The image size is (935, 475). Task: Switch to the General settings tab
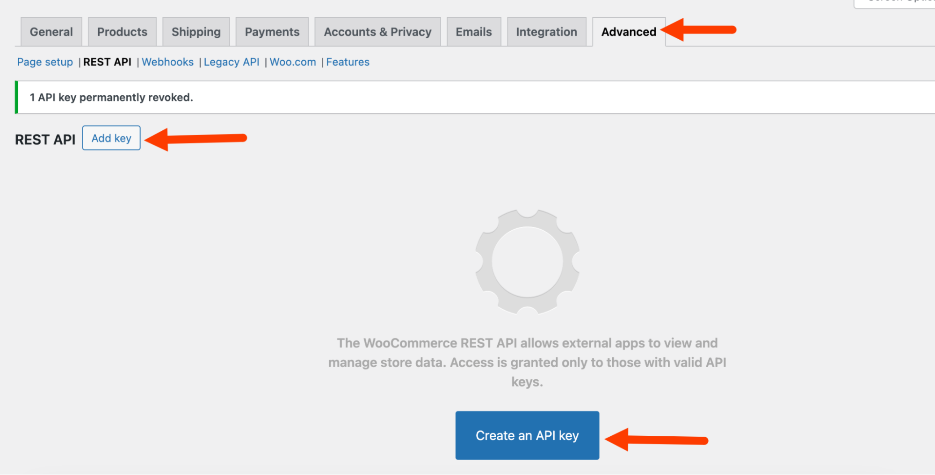(x=51, y=31)
